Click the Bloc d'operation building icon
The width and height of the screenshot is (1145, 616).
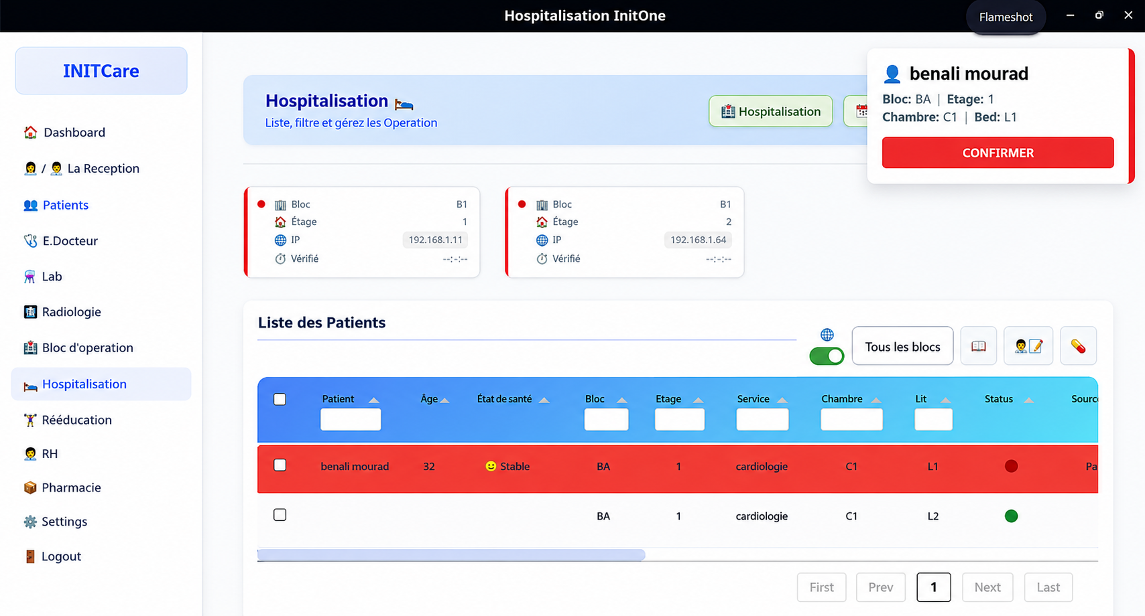30,348
